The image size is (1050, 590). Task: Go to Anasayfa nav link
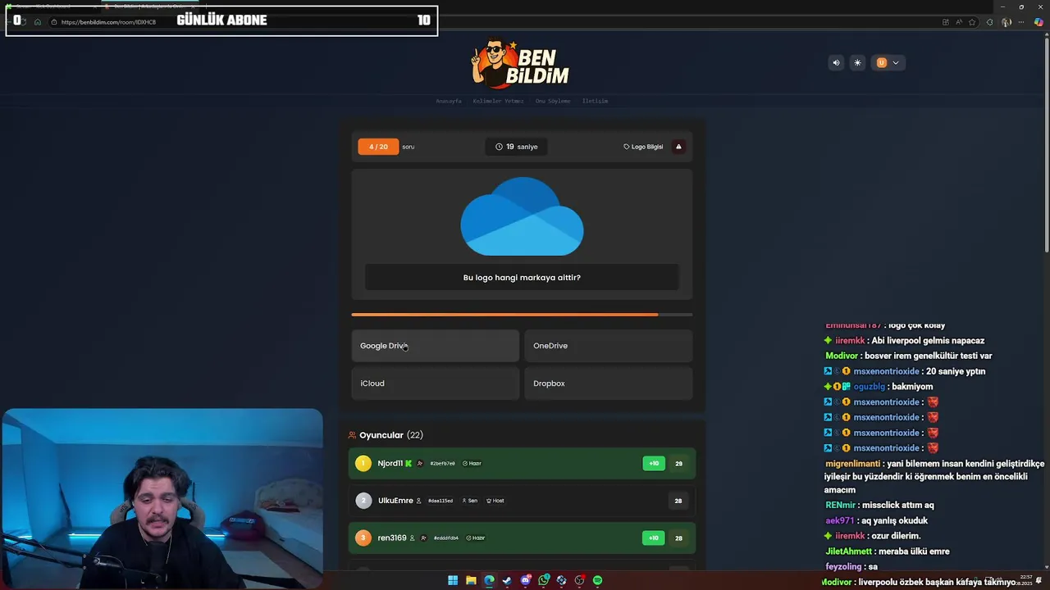[449, 101]
